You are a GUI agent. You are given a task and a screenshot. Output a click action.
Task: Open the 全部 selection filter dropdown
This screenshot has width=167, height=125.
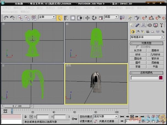coord(47,17)
